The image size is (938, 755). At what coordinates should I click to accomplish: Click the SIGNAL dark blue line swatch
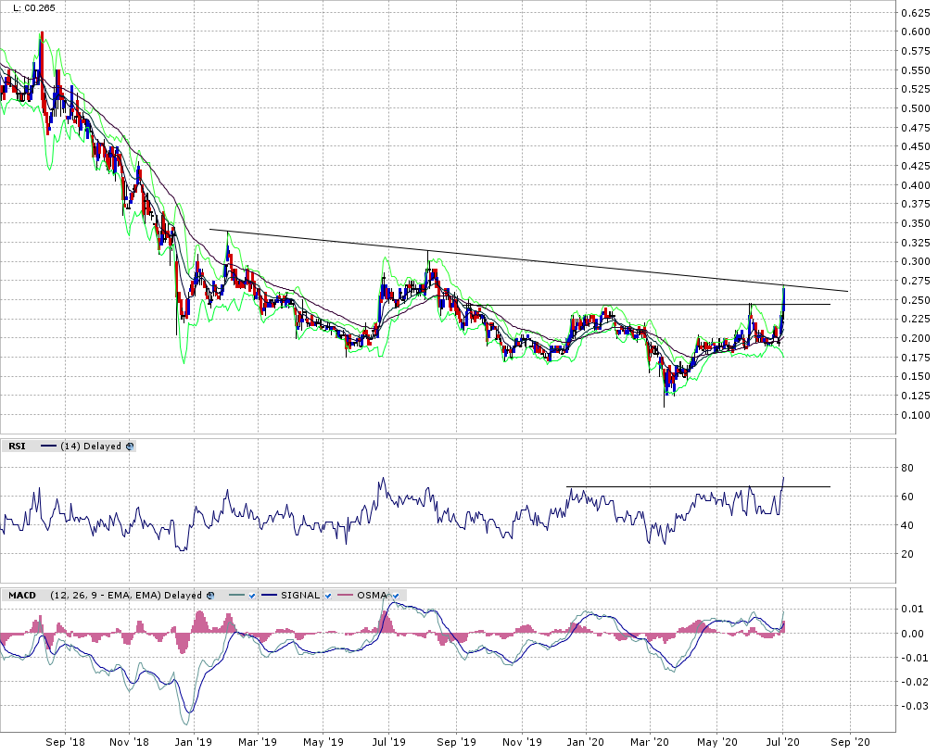(270, 596)
